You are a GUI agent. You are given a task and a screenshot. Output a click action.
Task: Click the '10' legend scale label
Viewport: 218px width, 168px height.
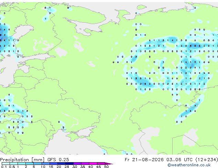pos(43,167)
